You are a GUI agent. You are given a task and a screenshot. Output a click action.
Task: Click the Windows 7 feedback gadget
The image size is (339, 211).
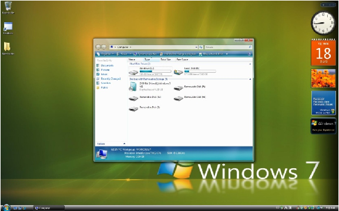point(324,126)
